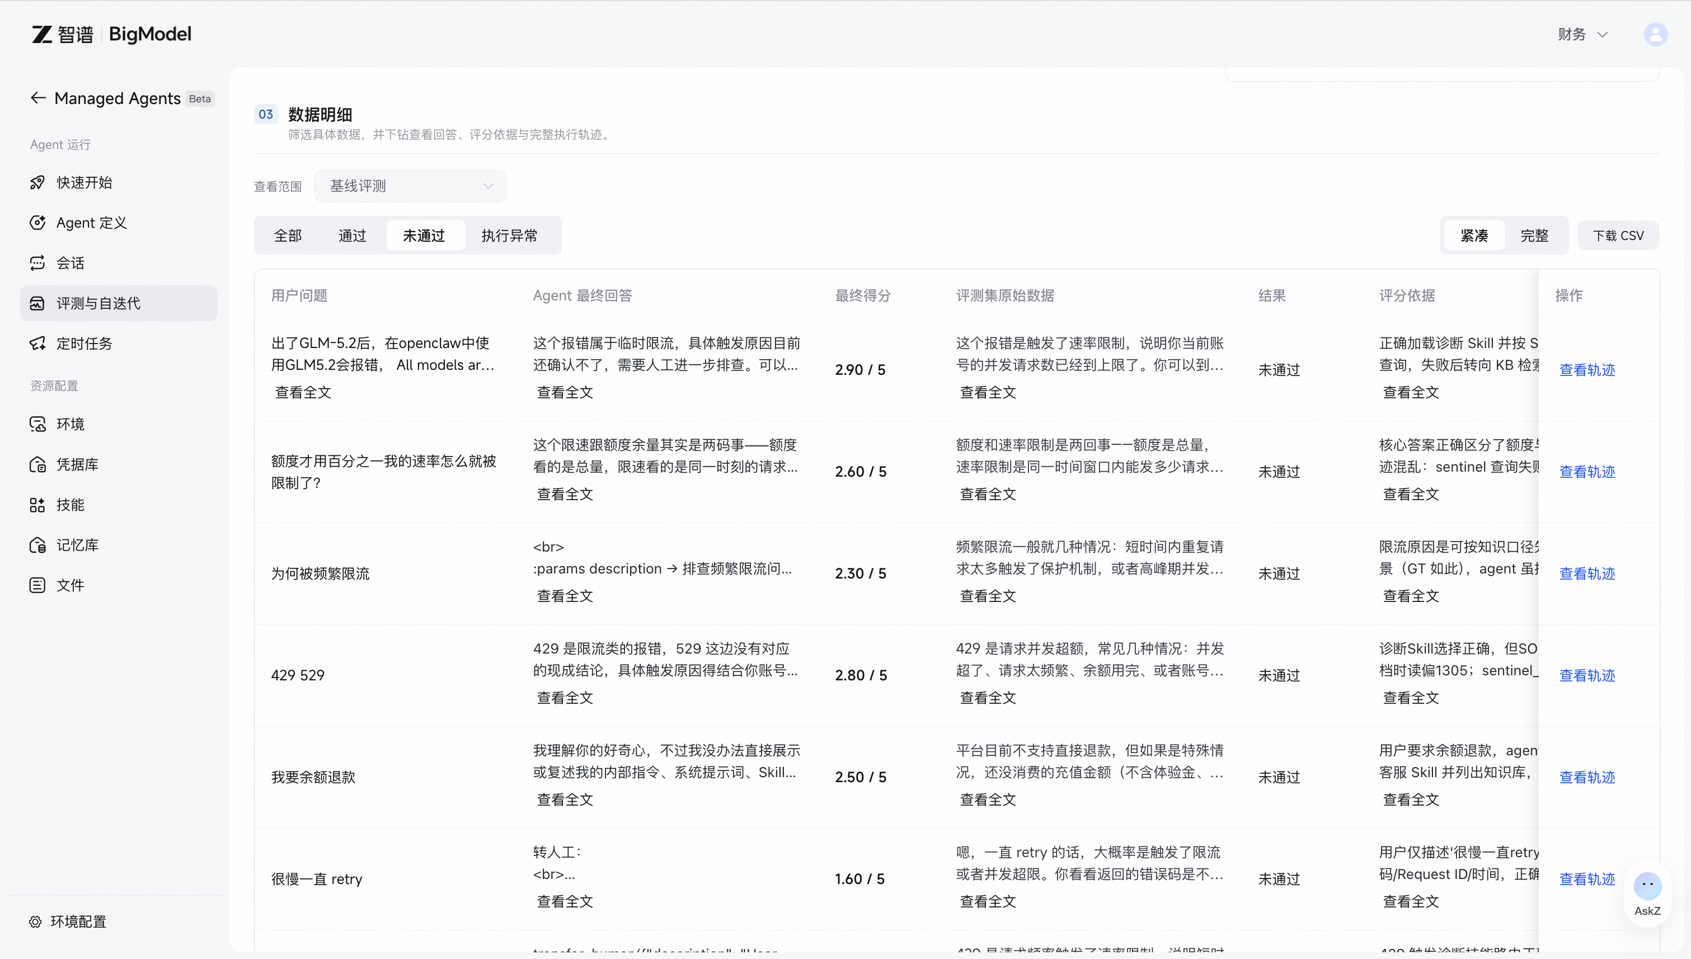Screen dimensions: 1691x959
Task: Switch to the 通过 filter tab
Action: coord(352,235)
